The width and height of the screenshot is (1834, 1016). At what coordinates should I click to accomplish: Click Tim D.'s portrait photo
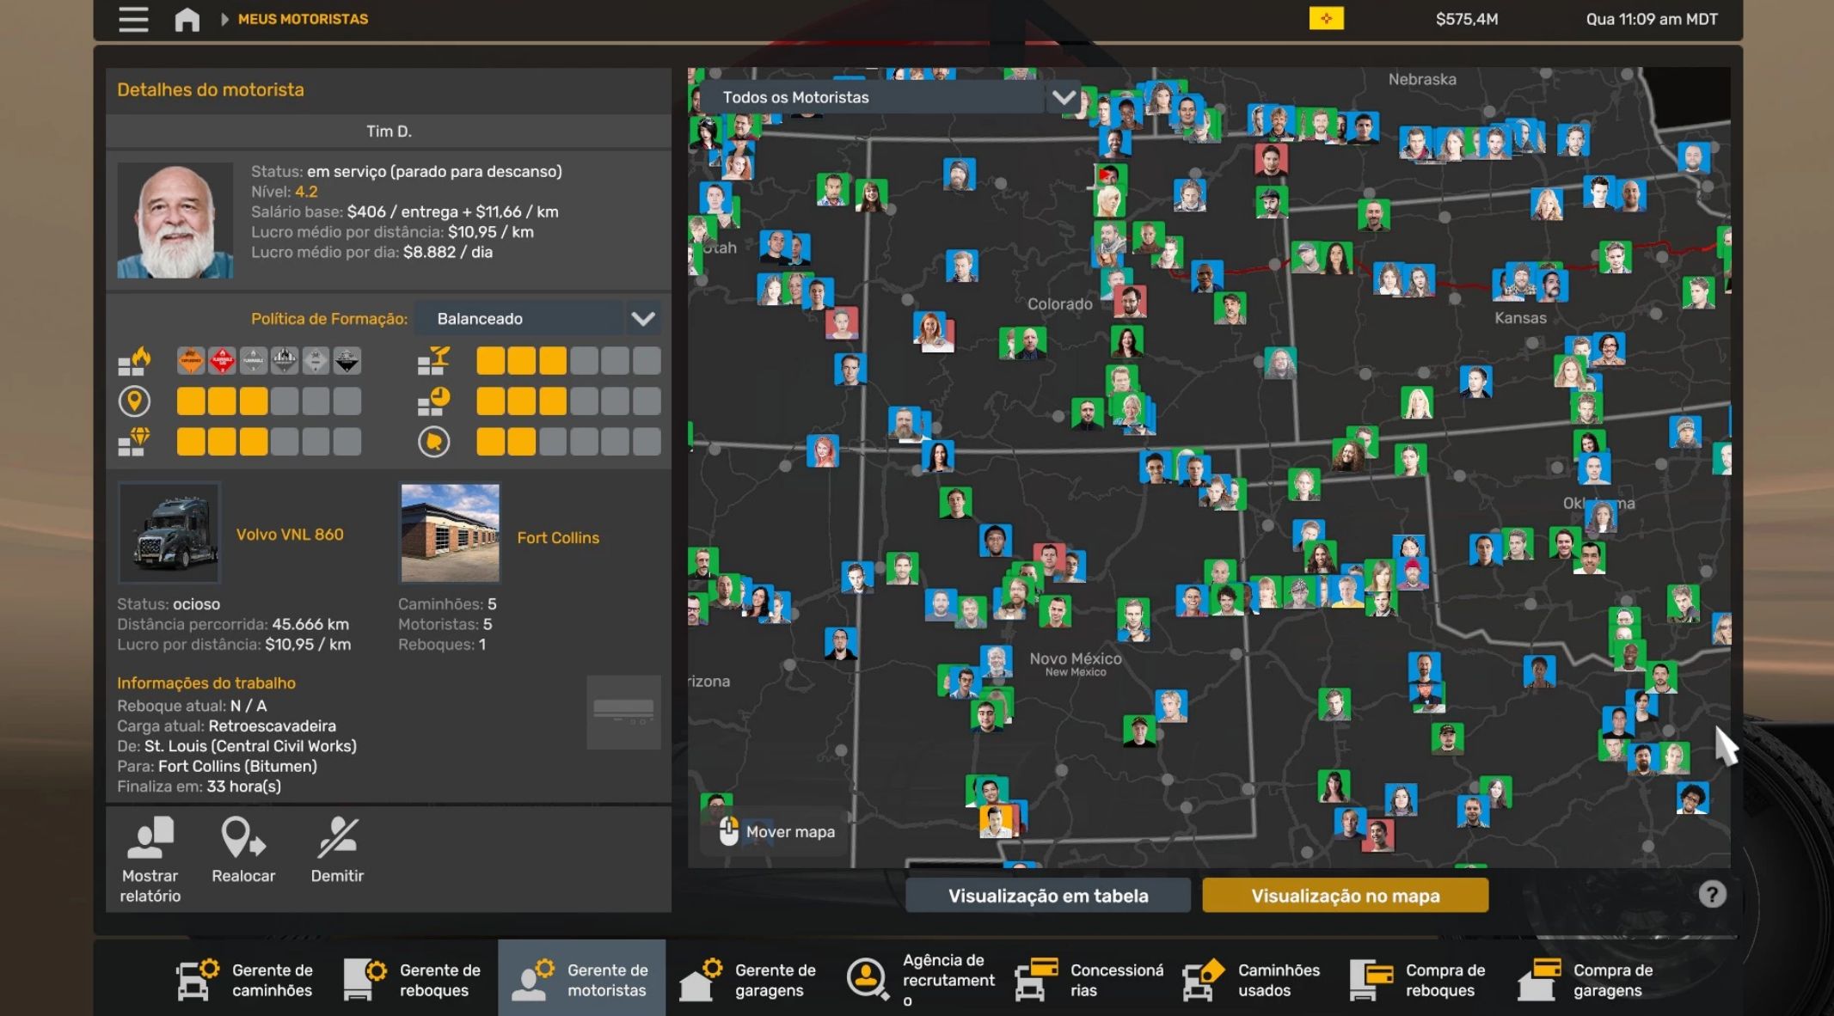click(x=175, y=221)
